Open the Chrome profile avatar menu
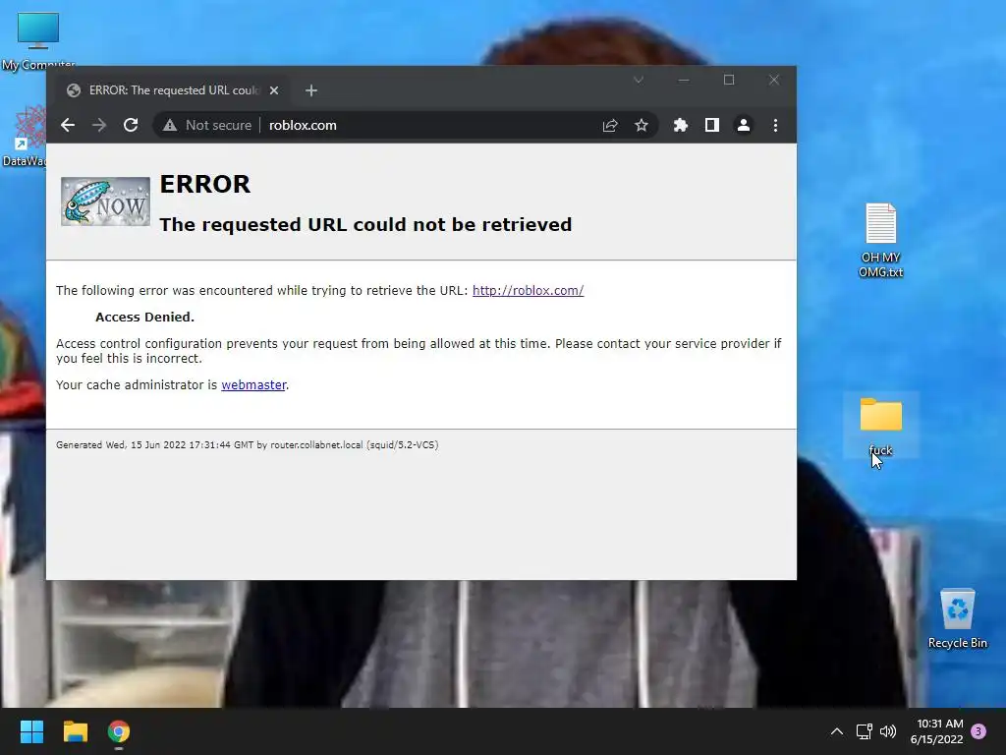Image resolution: width=1006 pixels, height=755 pixels. point(744,125)
